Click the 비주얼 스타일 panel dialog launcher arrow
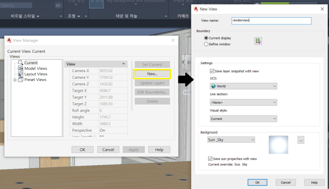329x189 pixels. click(61, 16)
